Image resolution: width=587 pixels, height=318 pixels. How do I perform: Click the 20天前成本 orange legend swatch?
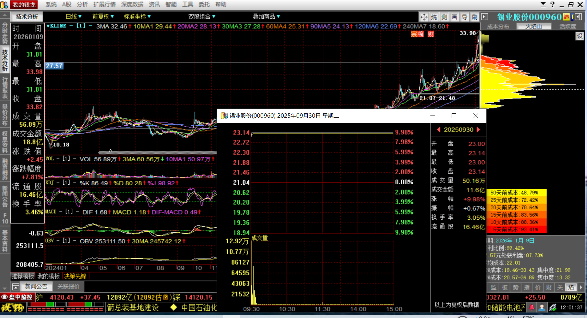(x=517, y=207)
